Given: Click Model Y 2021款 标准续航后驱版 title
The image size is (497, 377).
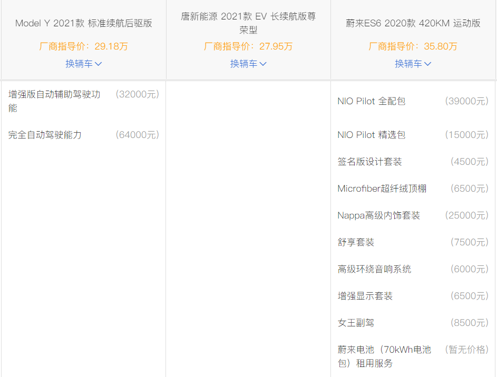Looking at the screenshot, I should coord(84,23).
